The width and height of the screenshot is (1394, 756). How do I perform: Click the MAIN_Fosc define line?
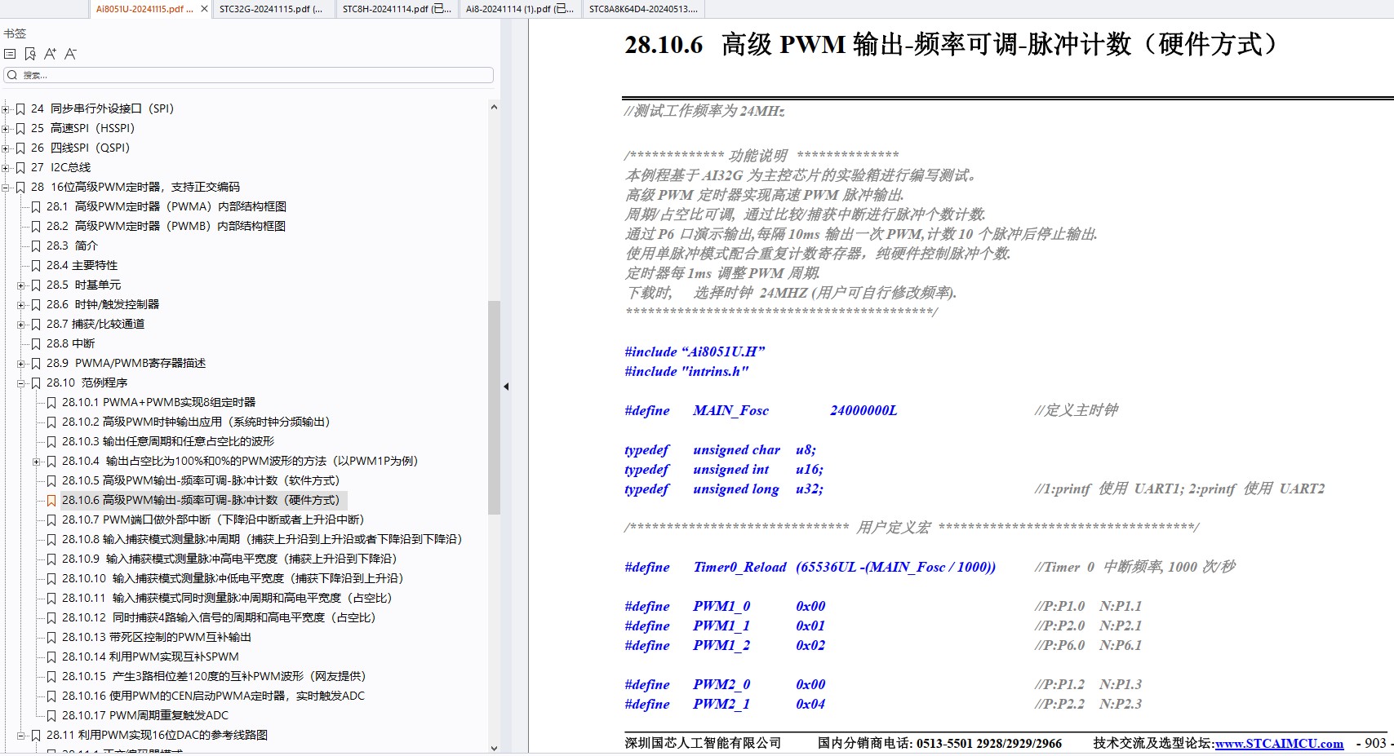761,411
